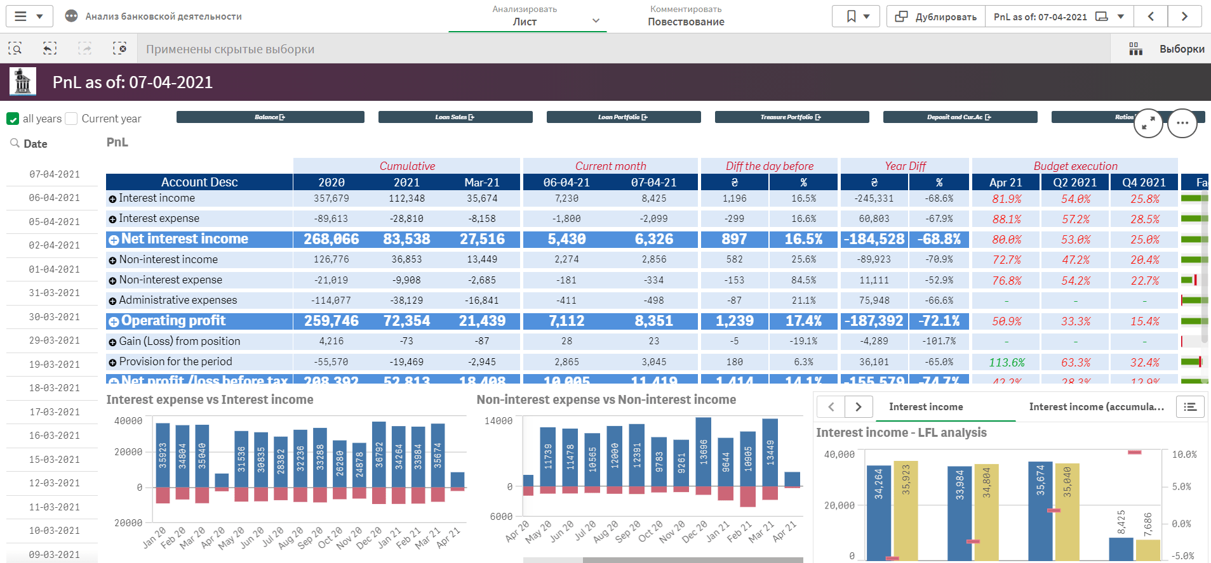1211x563 pixels.
Task: Clear all selections icon
Action: pyautogui.click(x=119, y=49)
